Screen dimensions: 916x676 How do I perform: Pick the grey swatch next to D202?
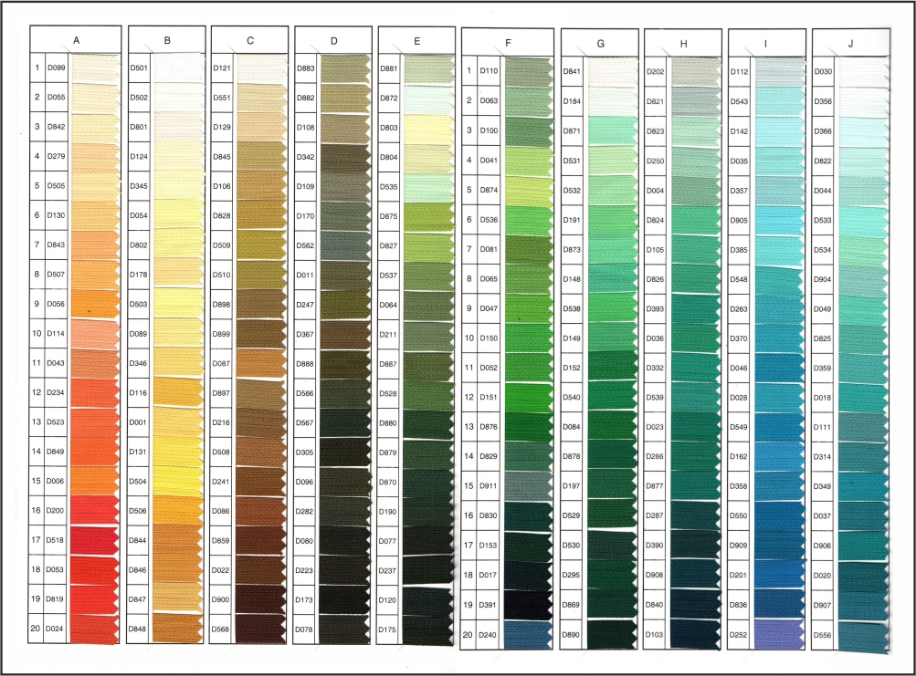[x=696, y=71]
